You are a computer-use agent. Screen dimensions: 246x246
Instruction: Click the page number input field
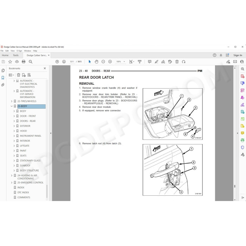pyautogui.click(x=72, y=61)
